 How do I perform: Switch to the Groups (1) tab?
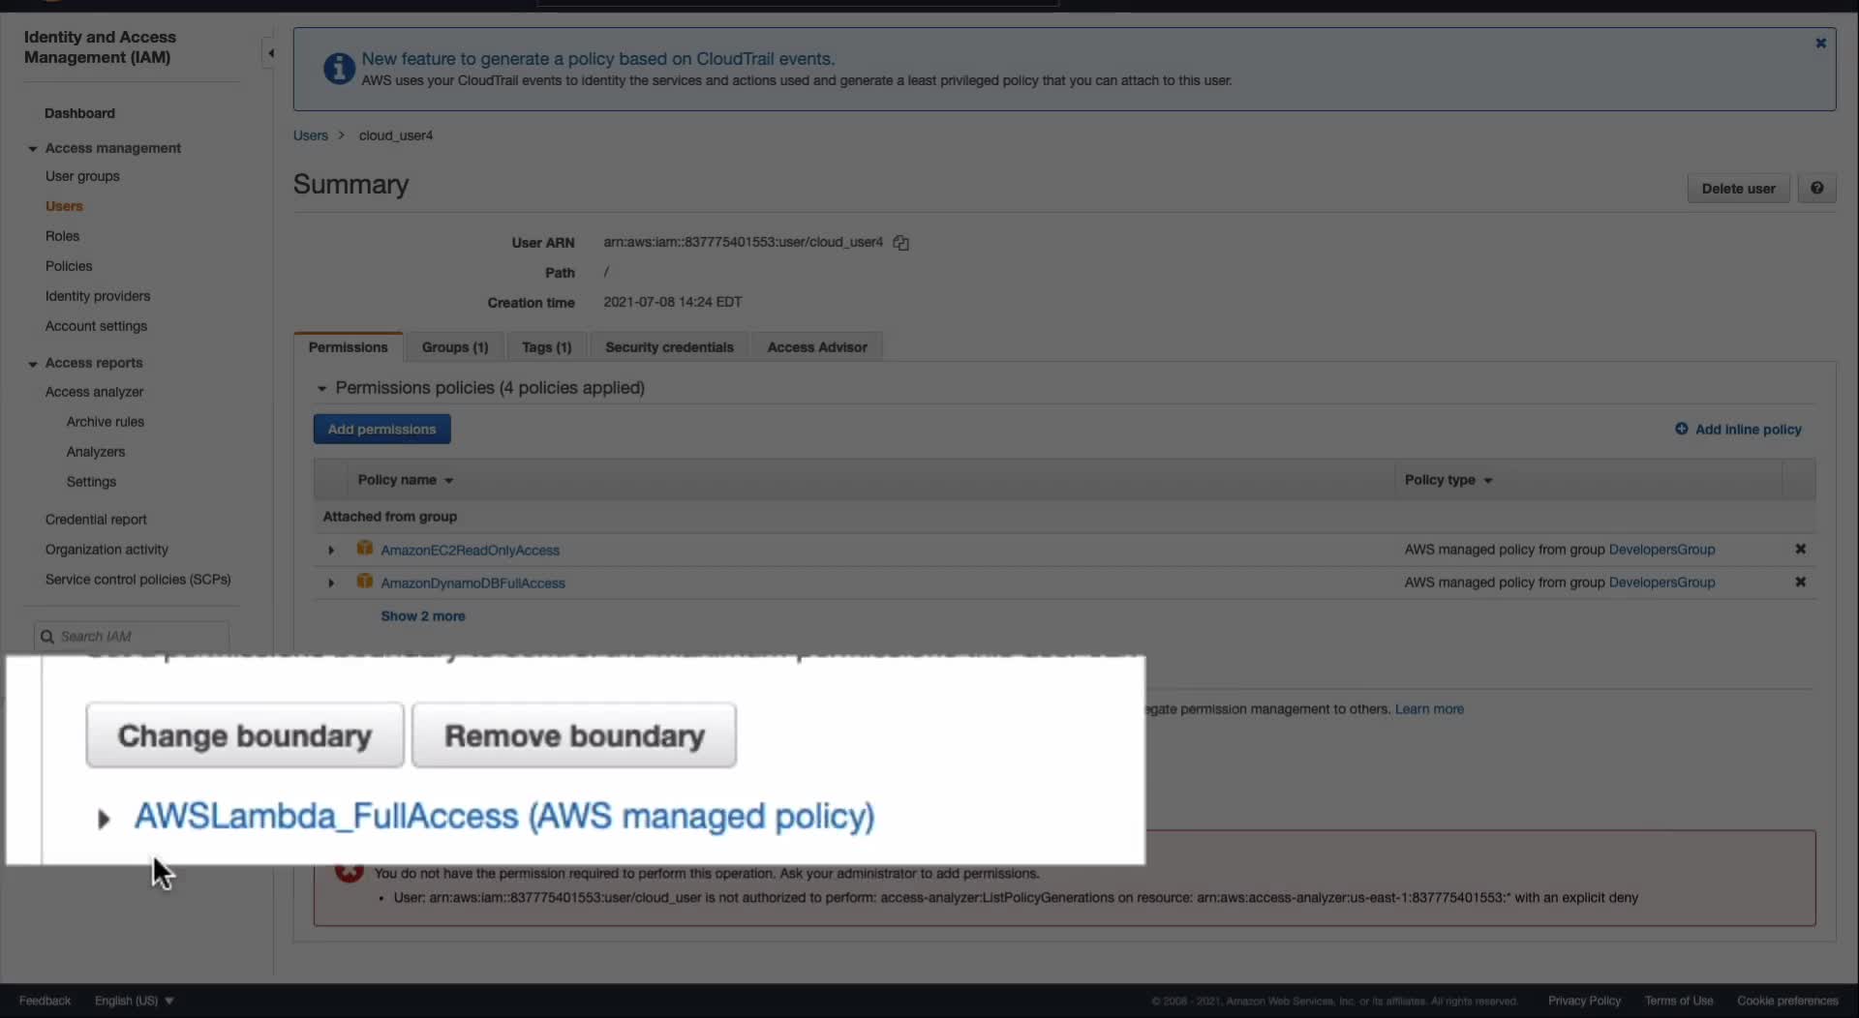point(455,347)
